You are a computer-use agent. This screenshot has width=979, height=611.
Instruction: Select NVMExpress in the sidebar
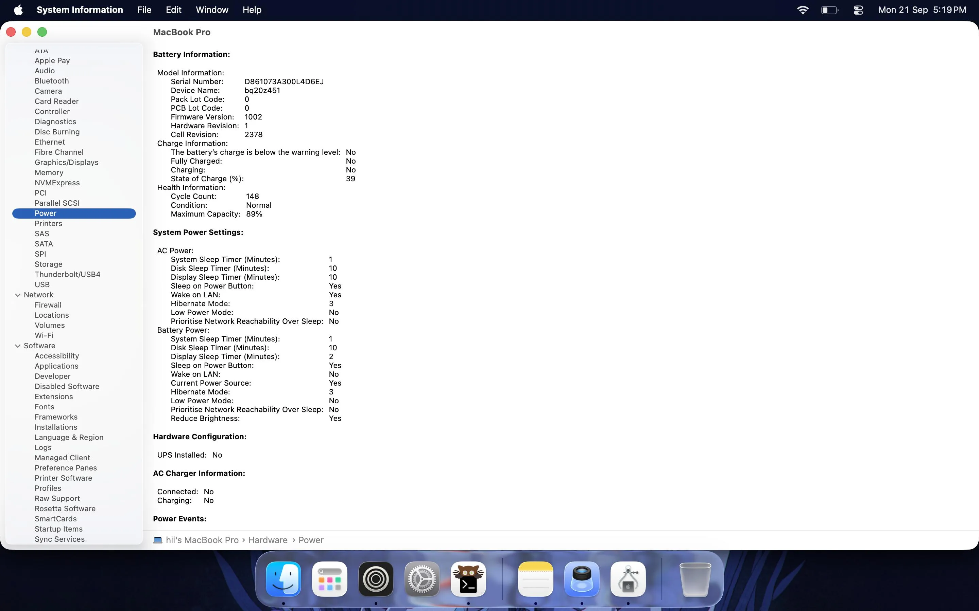[57, 183]
